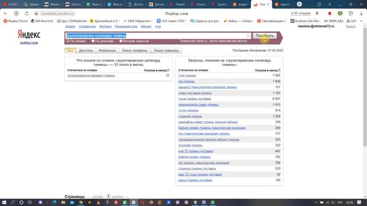Open the Рекламная сеть link
367x206 pixels.
coord(126,26)
